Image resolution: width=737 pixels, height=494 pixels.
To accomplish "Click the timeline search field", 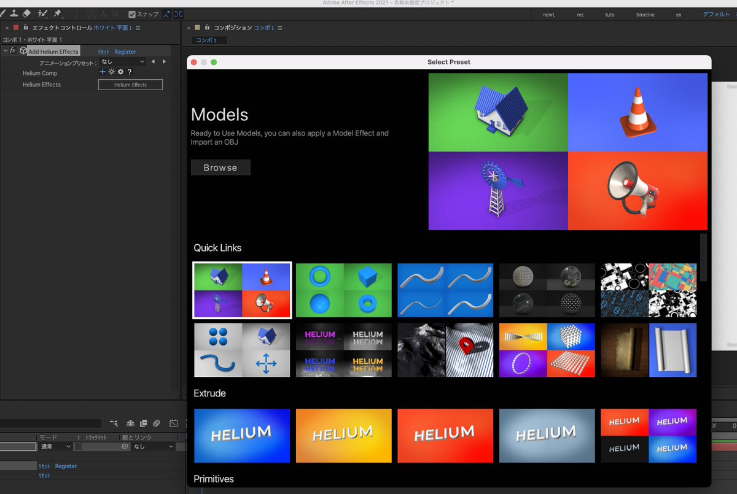I will pyautogui.click(x=50, y=423).
